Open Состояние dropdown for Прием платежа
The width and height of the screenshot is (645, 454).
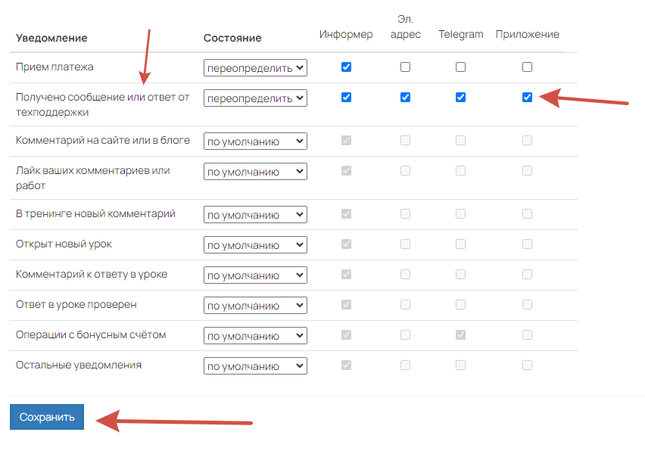pos(254,67)
